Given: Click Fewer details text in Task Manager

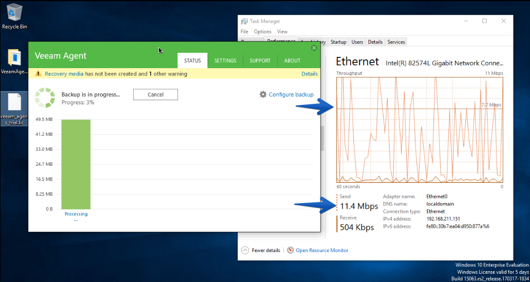Looking at the screenshot, I should click(266, 250).
